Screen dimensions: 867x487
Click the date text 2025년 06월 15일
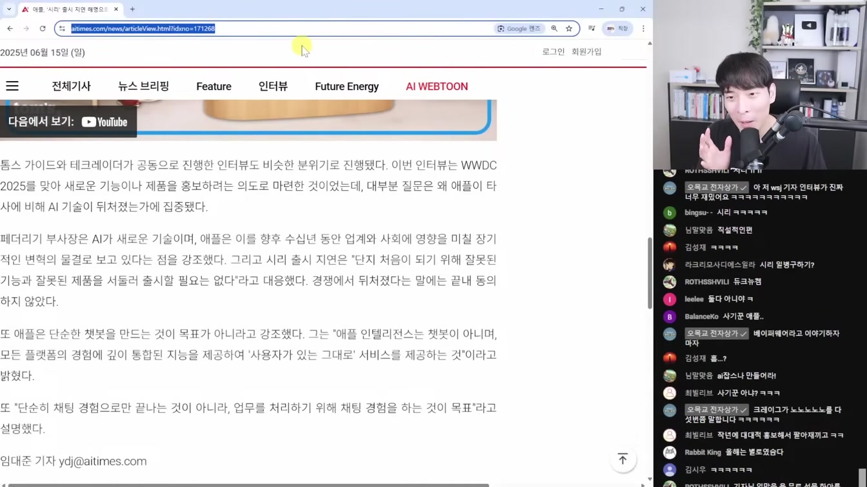click(42, 52)
